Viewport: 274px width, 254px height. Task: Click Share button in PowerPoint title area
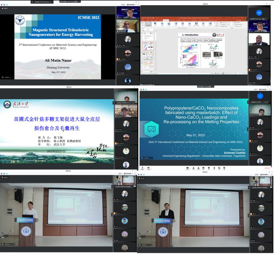[x=244, y=20]
